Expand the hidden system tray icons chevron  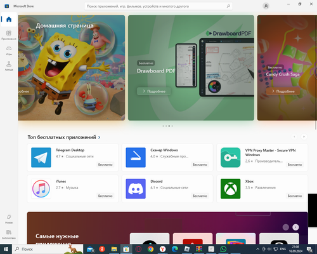coord(257,249)
